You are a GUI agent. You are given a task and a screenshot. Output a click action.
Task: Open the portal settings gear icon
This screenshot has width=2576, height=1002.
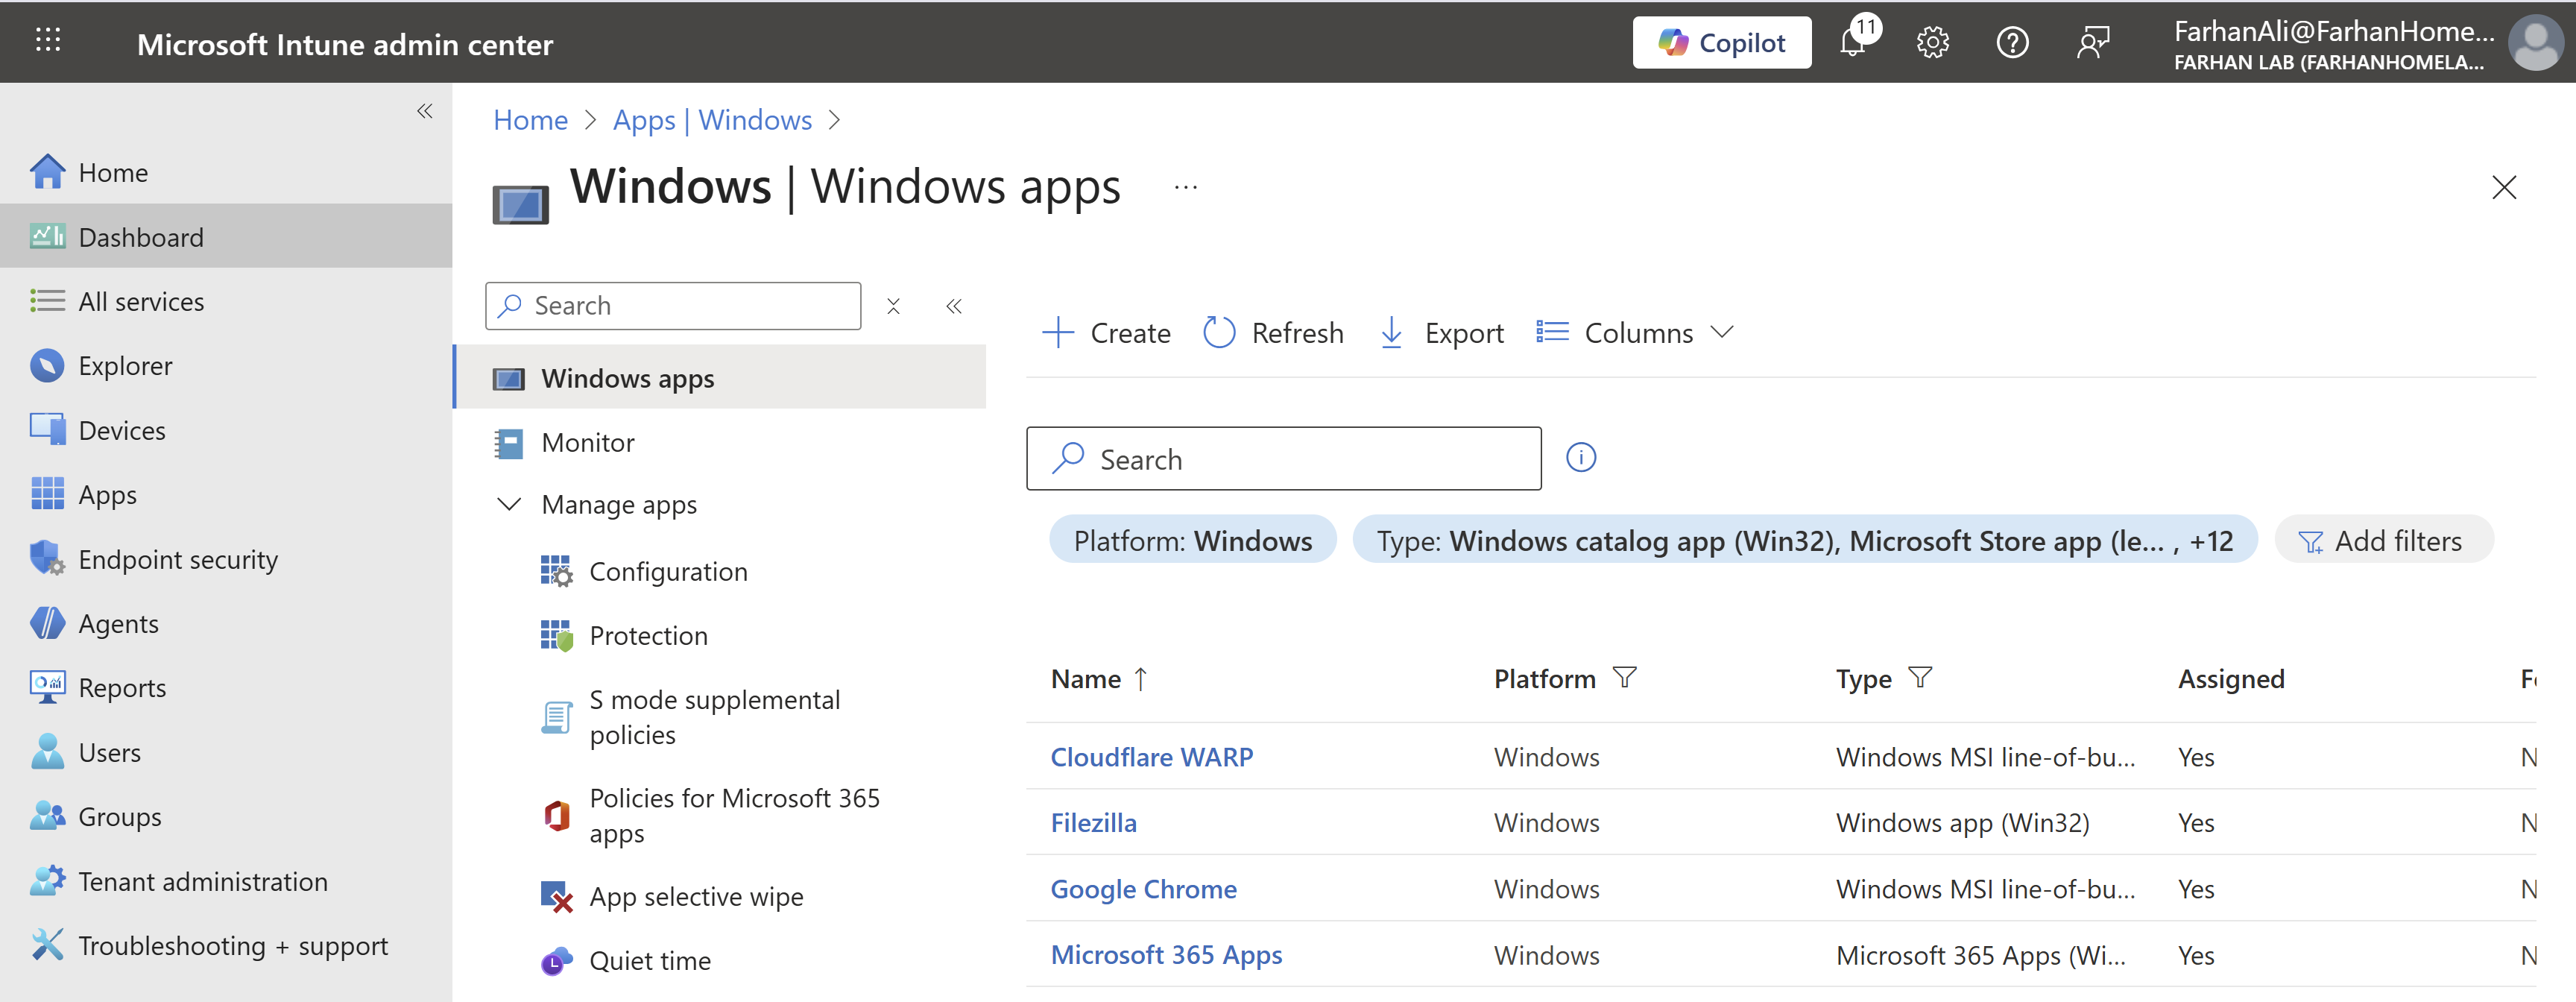1932,43
